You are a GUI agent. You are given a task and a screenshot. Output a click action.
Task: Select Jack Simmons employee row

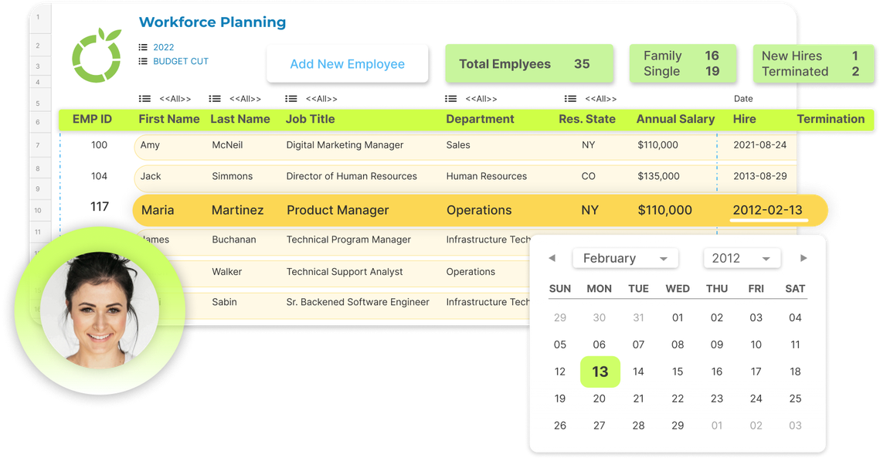pos(464,176)
